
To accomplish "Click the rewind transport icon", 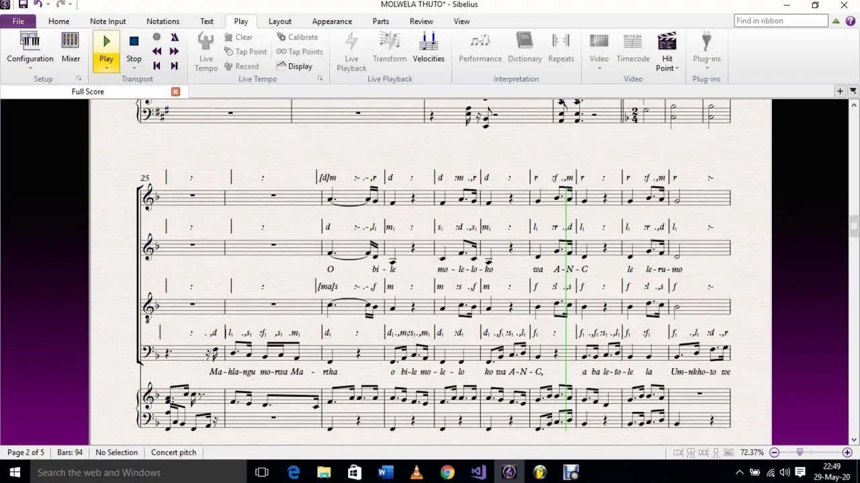I will pos(157,52).
